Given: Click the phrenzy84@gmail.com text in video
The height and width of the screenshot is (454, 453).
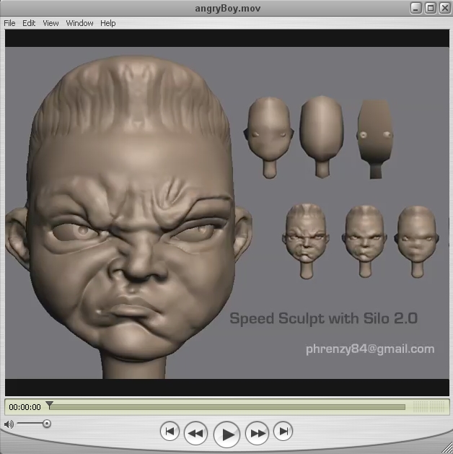Looking at the screenshot, I should pos(370,349).
